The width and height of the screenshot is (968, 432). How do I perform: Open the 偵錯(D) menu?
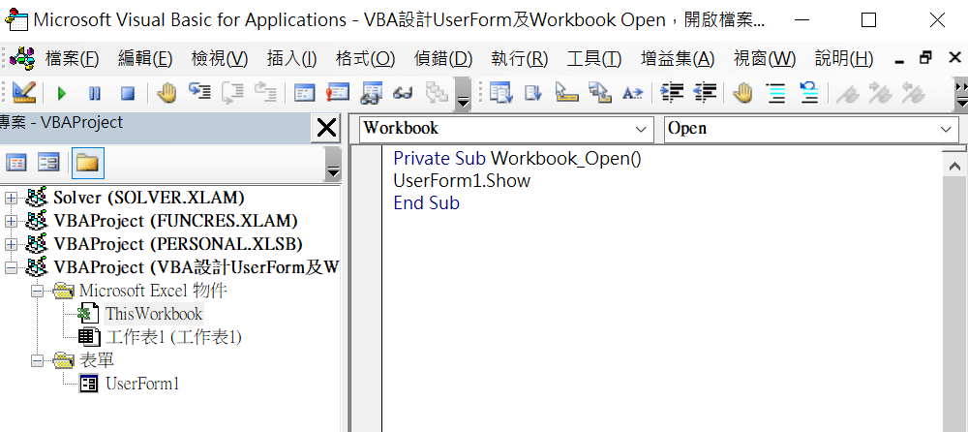(x=443, y=59)
